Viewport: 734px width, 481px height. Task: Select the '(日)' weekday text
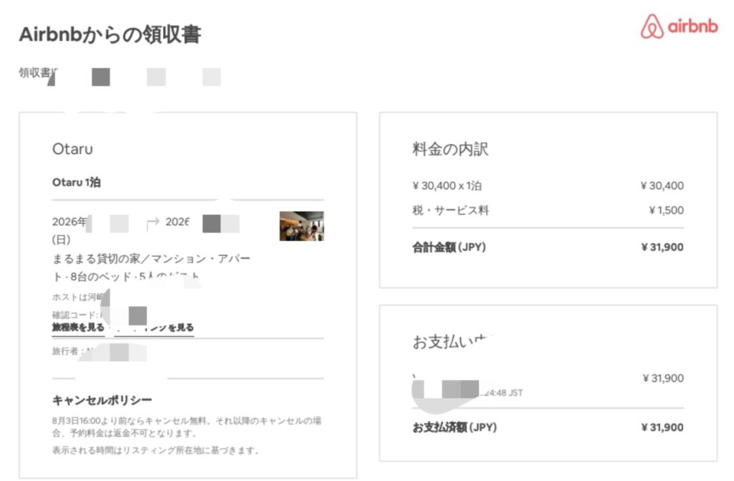[62, 240]
